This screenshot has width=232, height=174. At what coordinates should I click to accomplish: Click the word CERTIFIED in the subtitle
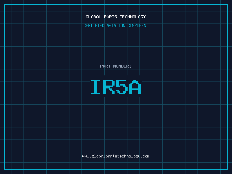94,26
